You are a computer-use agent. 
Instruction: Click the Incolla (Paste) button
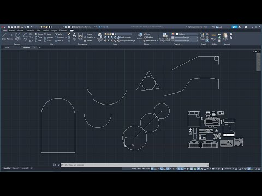pyautogui.click(x=225, y=36)
